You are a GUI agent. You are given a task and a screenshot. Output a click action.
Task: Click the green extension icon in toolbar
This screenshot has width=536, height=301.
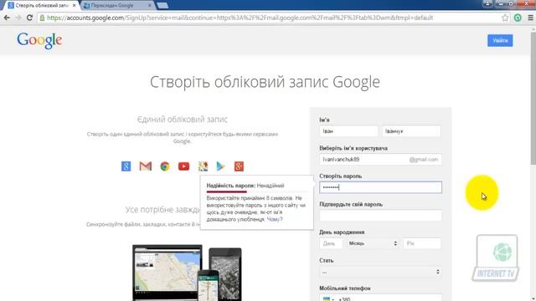point(518,18)
